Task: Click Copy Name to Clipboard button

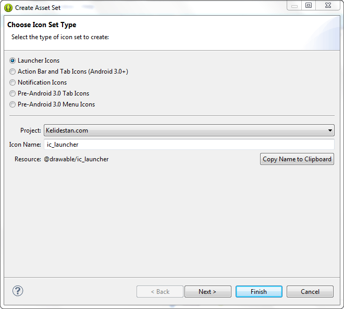Action: coord(297,159)
